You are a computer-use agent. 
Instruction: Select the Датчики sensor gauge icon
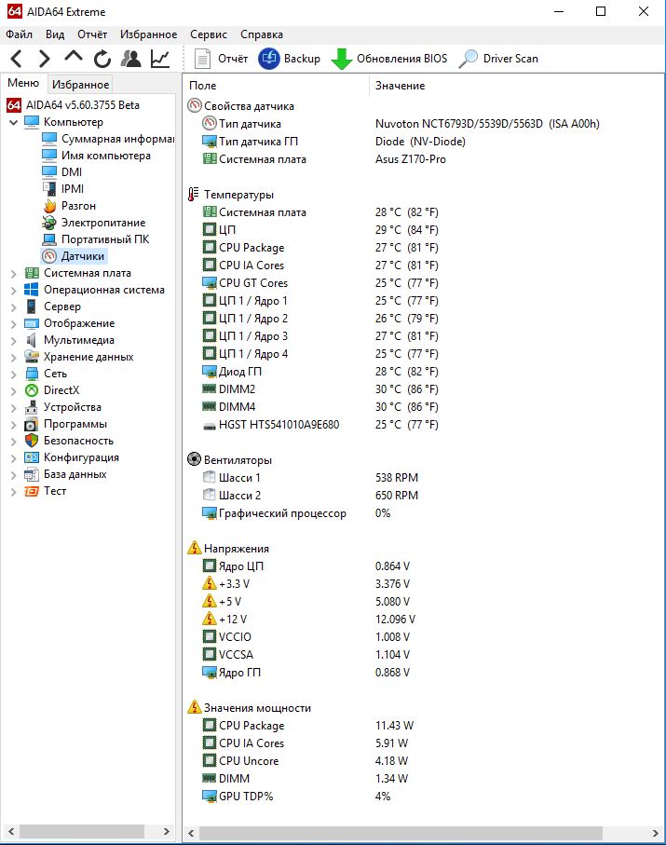coord(49,256)
